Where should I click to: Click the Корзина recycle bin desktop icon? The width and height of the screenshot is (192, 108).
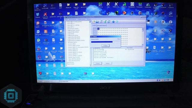(x=37, y=15)
